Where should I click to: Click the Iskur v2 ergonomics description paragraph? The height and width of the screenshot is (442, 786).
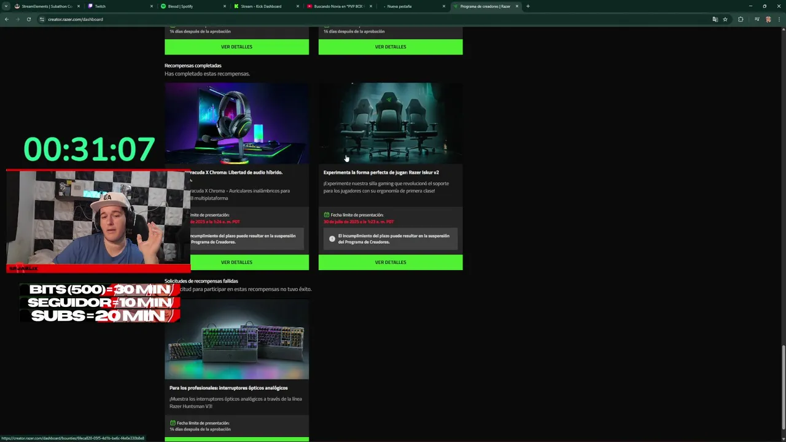pos(386,187)
